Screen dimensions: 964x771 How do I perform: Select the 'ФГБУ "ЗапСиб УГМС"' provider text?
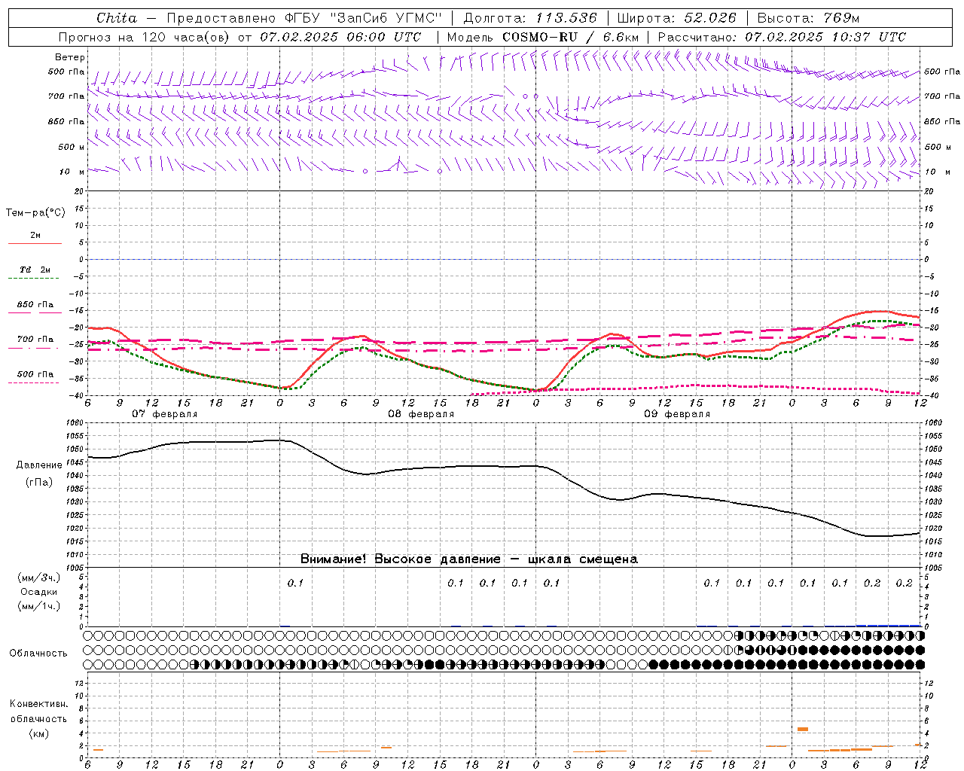[x=364, y=18]
